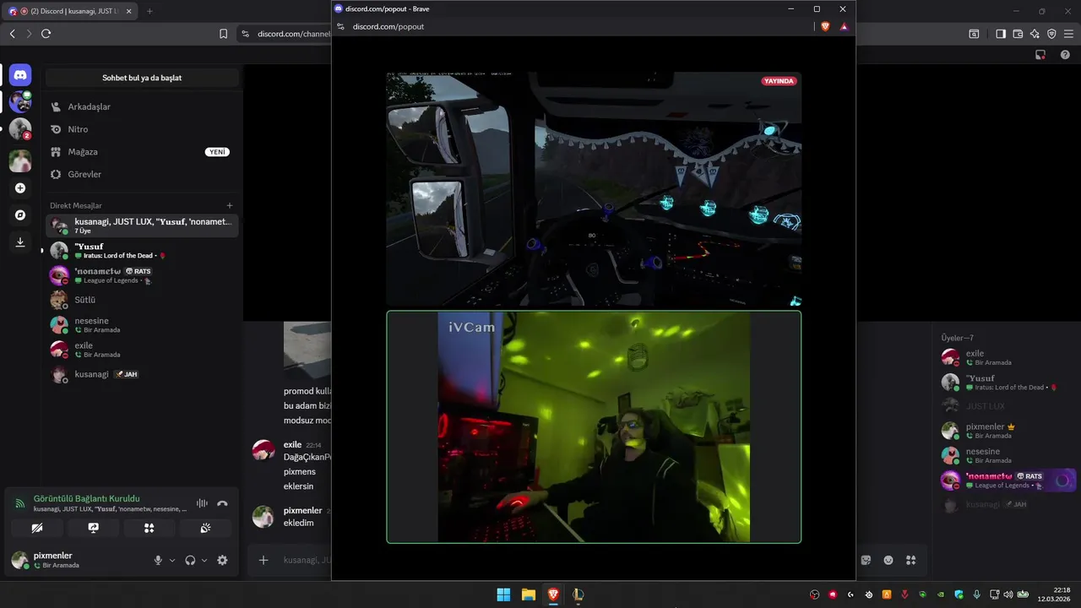This screenshot has width=1081, height=608.
Task: Mute the microphone in the user panel
Action: (158, 560)
